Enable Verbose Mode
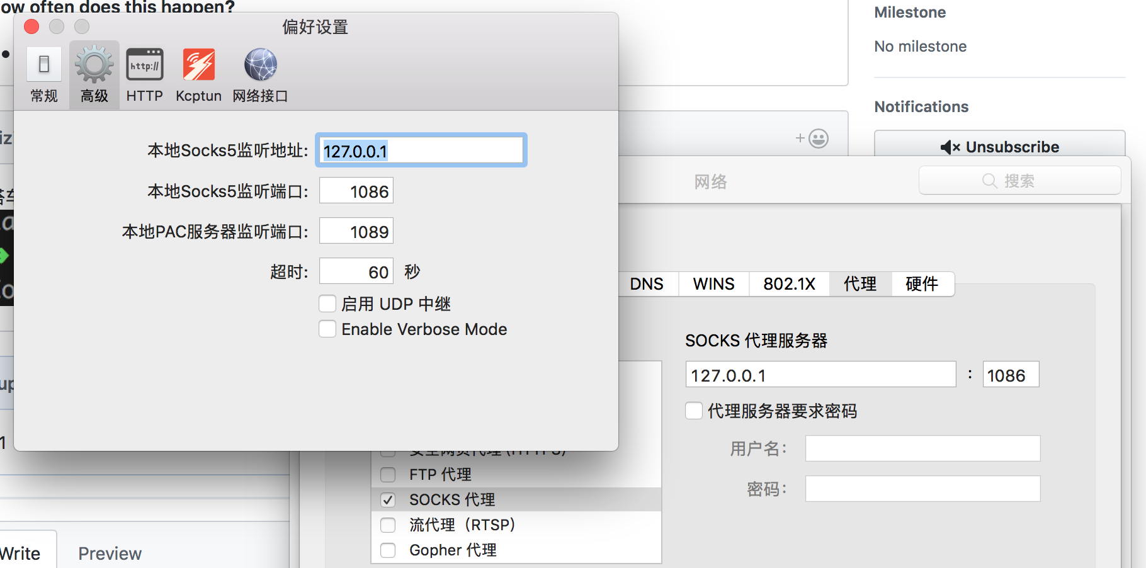Image resolution: width=1146 pixels, height=568 pixels. (327, 329)
